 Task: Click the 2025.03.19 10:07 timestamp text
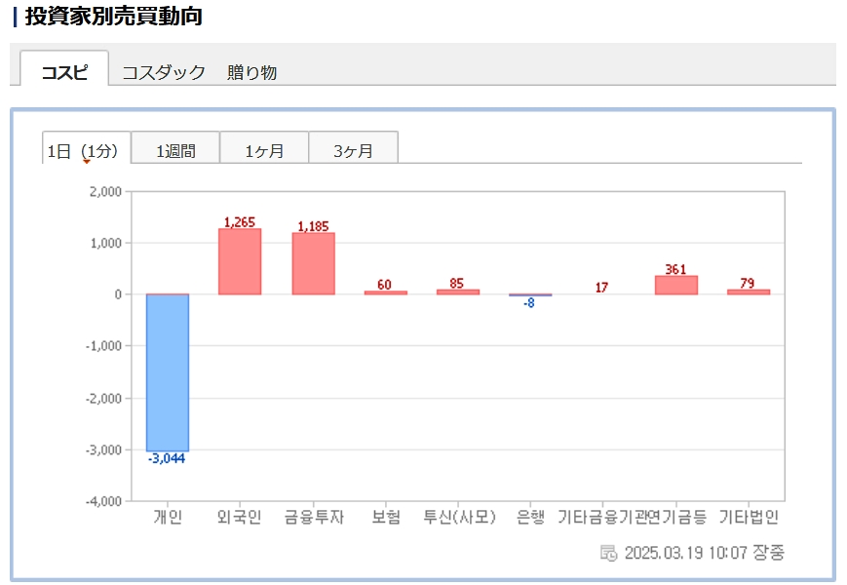point(687,553)
